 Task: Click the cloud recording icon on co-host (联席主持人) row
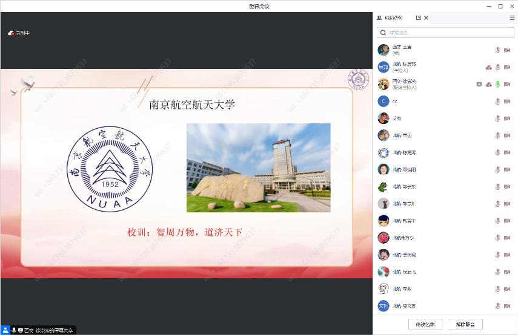pyautogui.click(x=488, y=85)
